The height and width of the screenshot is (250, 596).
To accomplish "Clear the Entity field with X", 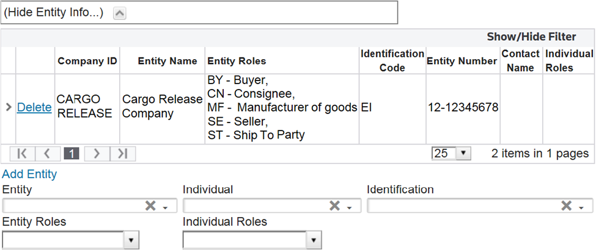I will [x=150, y=206].
